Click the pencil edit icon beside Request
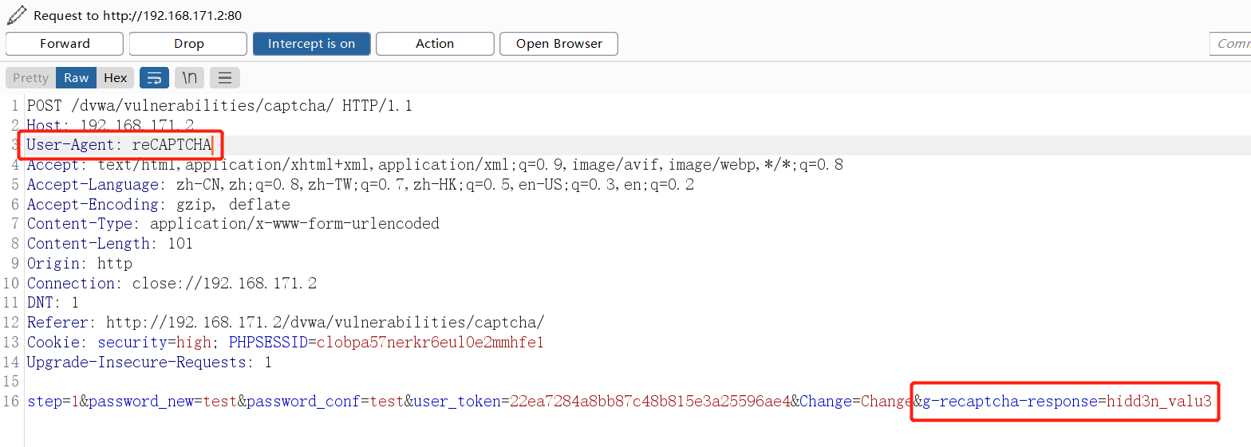The image size is (1251, 447). pos(17,14)
